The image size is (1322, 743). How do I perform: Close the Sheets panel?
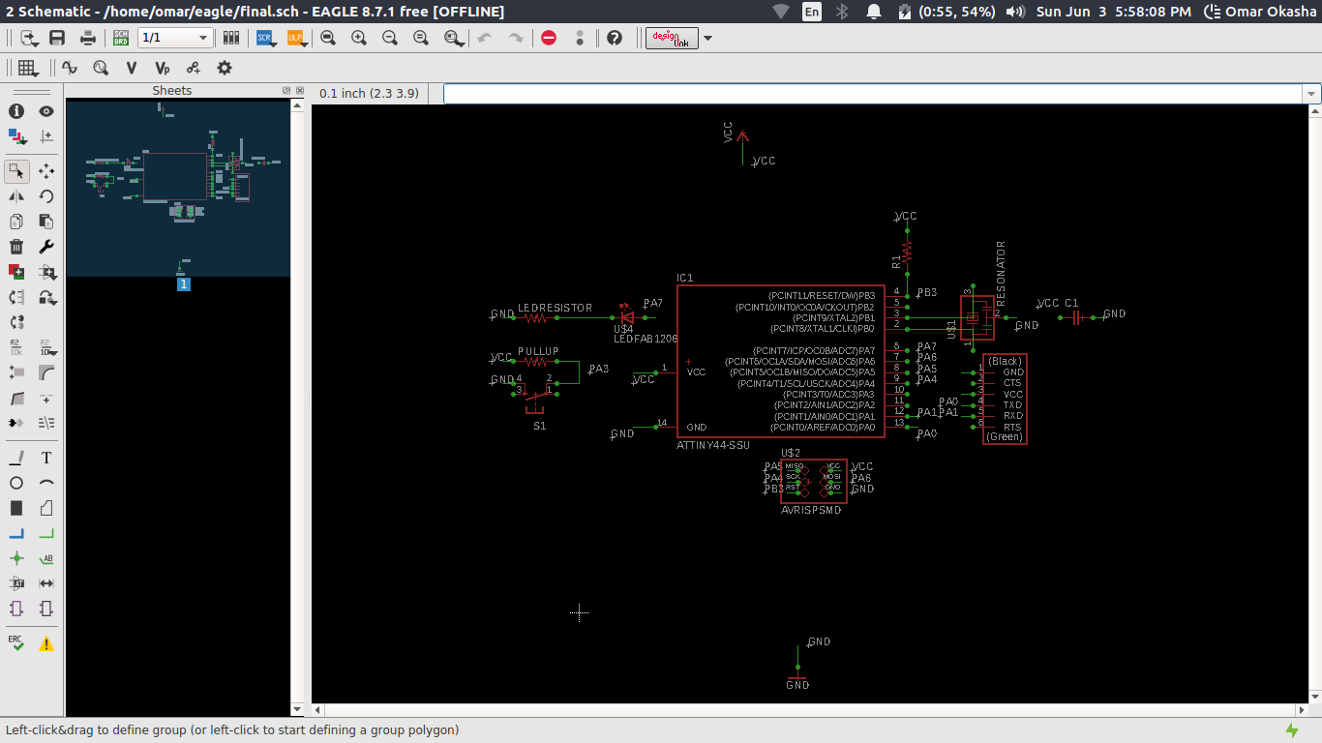(298, 90)
